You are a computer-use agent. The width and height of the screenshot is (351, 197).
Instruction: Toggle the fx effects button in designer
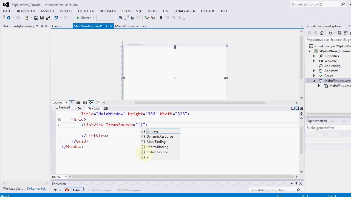click(72, 103)
